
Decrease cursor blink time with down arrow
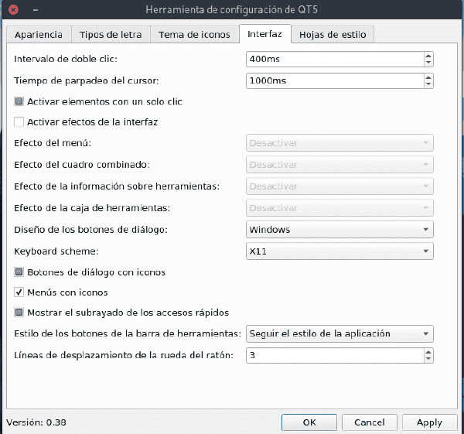coord(428,84)
